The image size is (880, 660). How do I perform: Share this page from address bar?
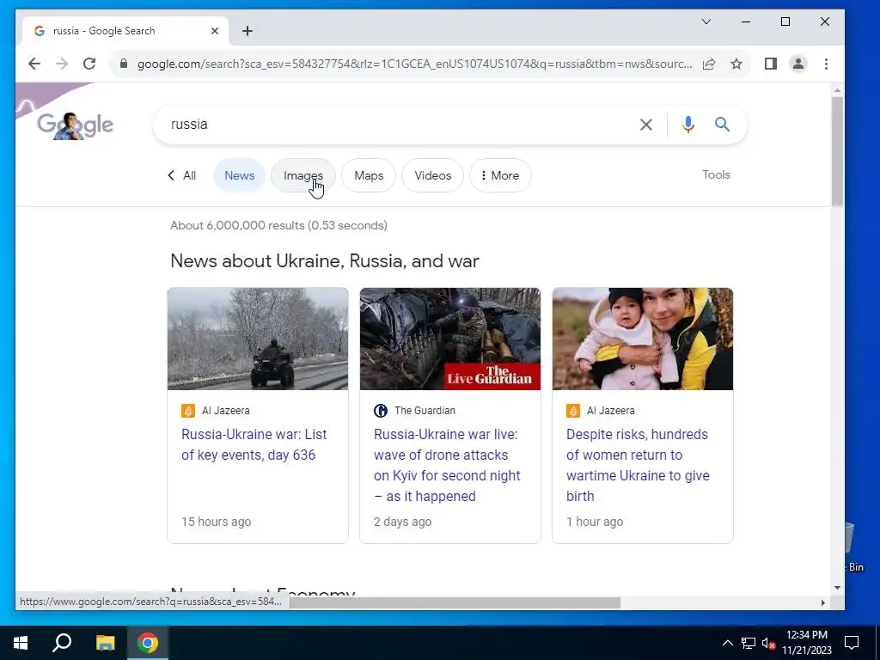click(x=709, y=64)
